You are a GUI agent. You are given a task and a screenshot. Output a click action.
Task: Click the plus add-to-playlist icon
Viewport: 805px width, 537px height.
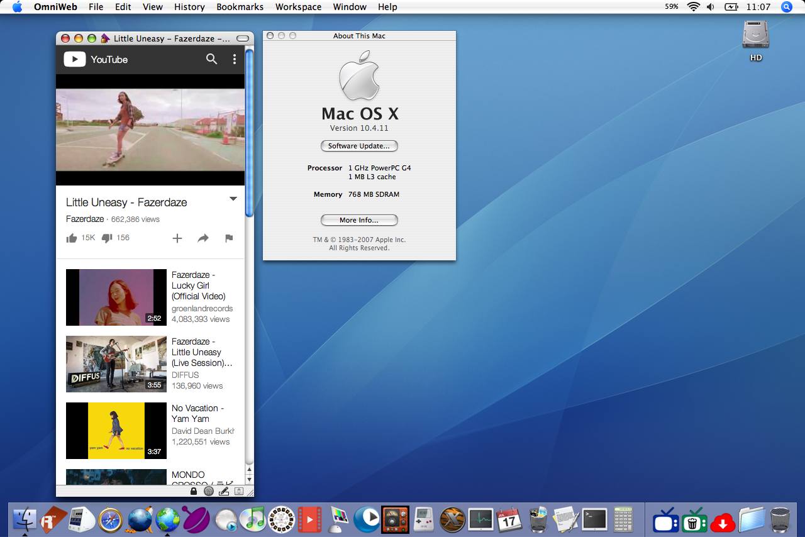177,238
